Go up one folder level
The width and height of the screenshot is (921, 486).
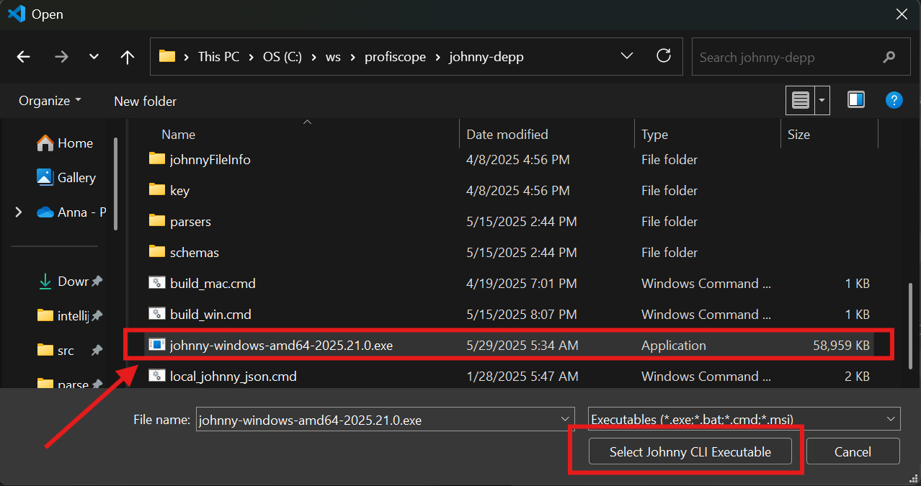[x=128, y=57]
